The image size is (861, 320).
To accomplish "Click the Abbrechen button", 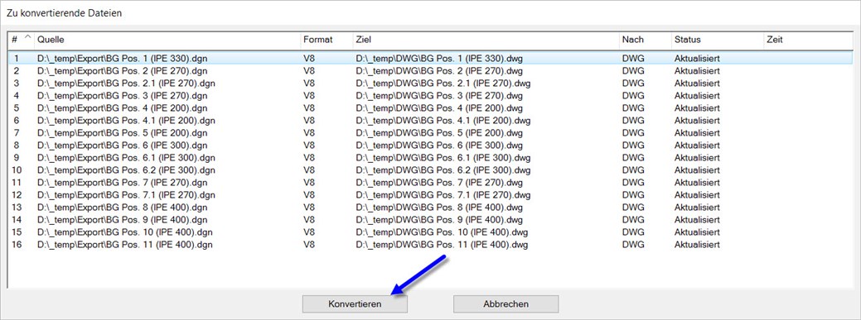I will pyautogui.click(x=505, y=303).
